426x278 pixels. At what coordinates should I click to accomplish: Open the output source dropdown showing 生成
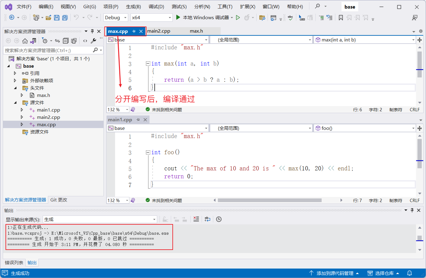tap(100, 219)
